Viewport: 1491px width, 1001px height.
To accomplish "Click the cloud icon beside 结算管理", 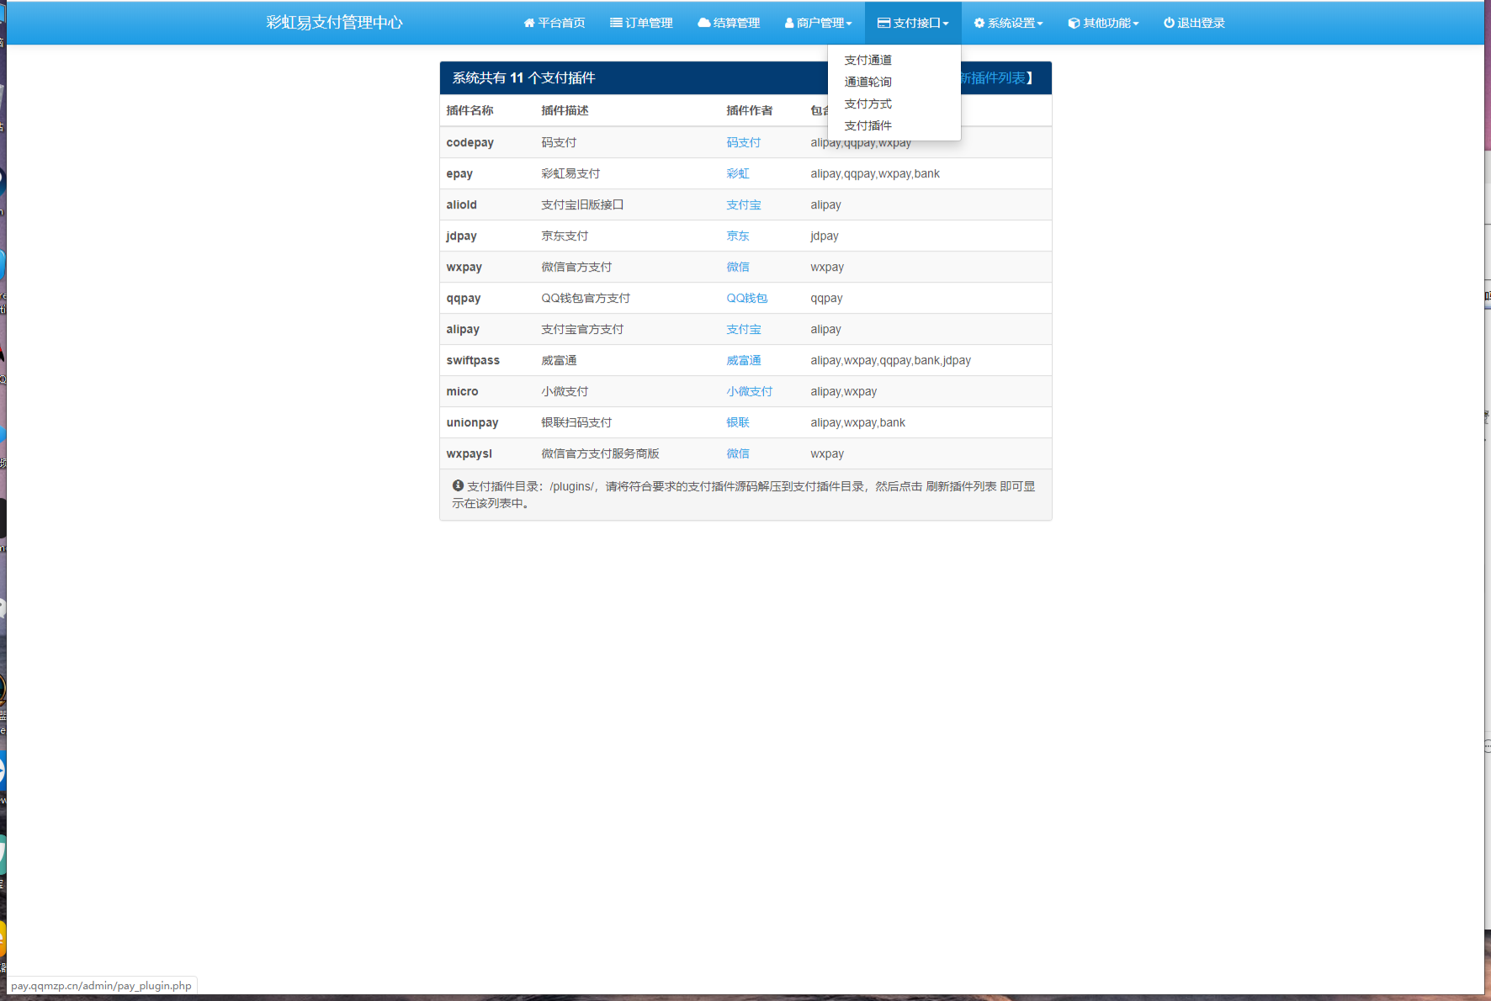I will coord(704,24).
